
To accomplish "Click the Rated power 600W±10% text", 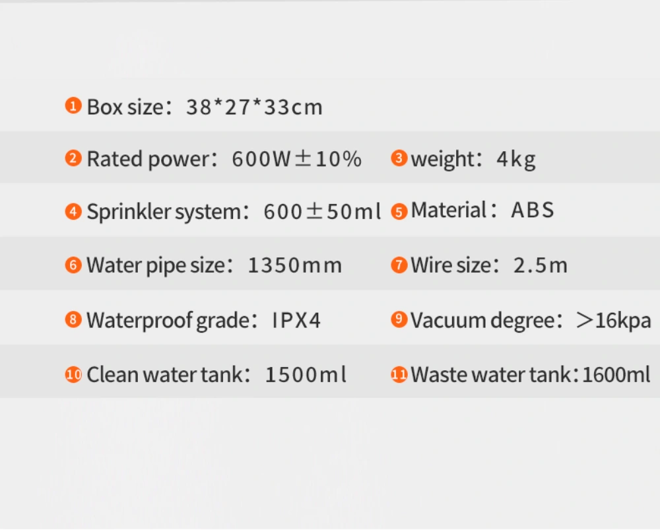I will [x=224, y=159].
